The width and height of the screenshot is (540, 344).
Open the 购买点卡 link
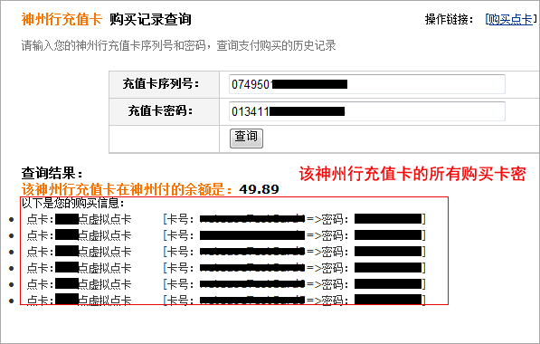[510, 19]
